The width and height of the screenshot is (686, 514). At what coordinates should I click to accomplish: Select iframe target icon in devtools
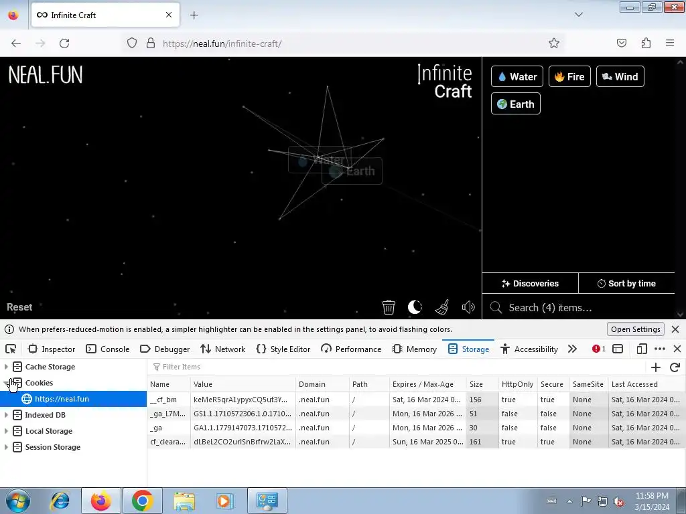pos(618,349)
